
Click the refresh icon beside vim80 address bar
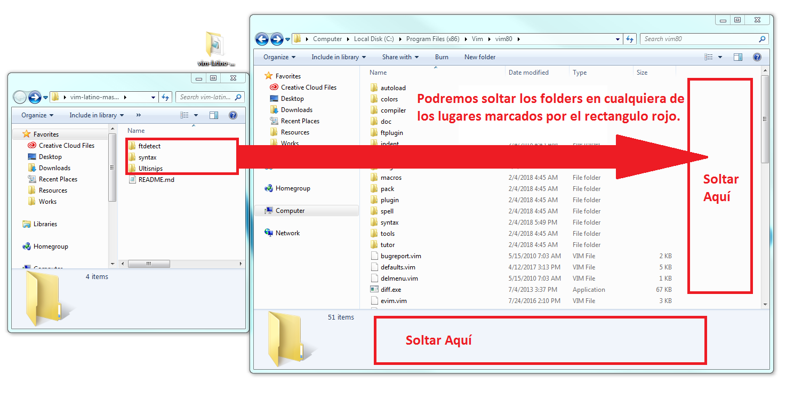click(630, 39)
